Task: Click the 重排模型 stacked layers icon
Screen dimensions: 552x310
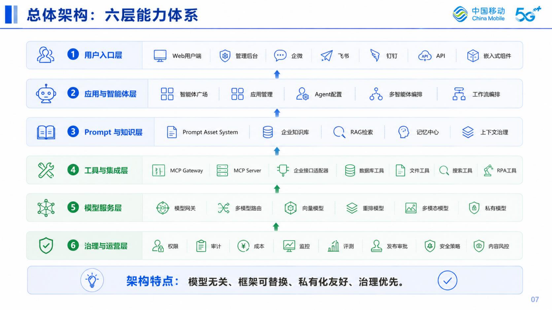Action: [x=352, y=208]
